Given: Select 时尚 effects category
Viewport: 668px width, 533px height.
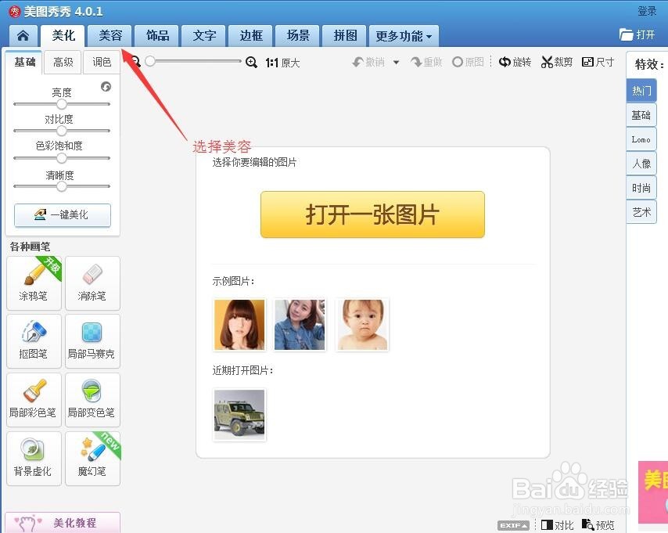Looking at the screenshot, I should tap(641, 188).
